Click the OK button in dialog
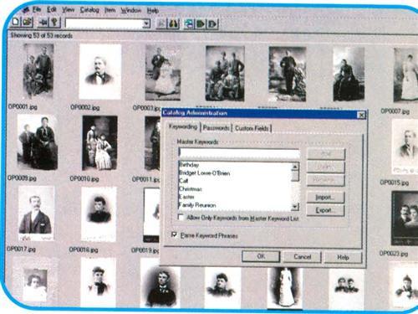The height and width of the screenshot is (314, 418). tap(261, 256)
